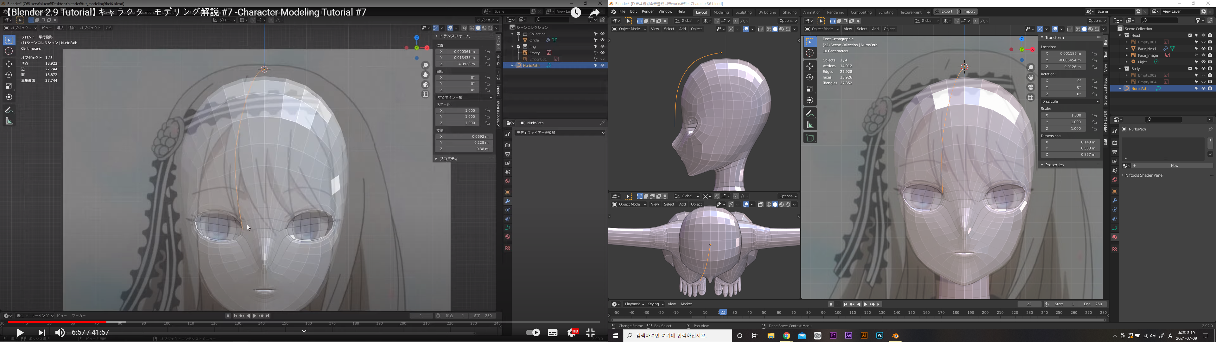The image size is (1216, 342).
Task: Hide Face_Head object with eye icon
Action: pyautogui.click(x=1203, y=49)
